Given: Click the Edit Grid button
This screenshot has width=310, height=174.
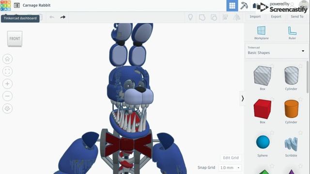Looking at the screenshot, I should 231,158.
